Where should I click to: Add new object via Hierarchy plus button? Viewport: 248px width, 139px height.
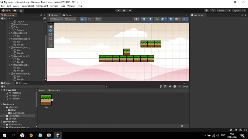coord(3,19)
